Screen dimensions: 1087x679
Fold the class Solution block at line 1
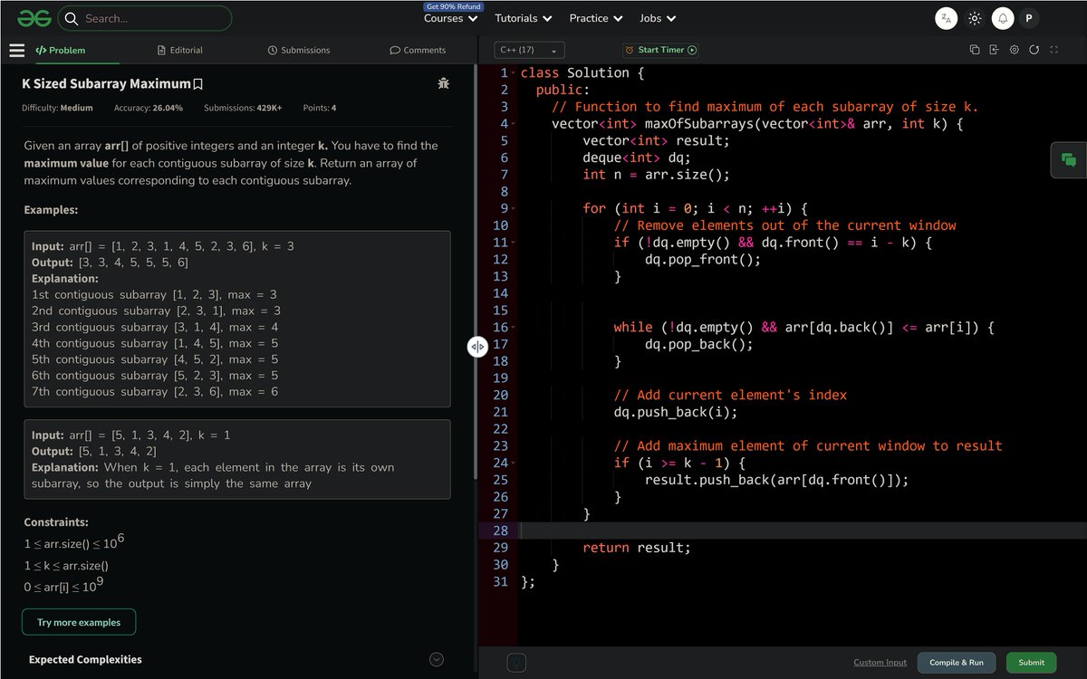coord(514,72)
